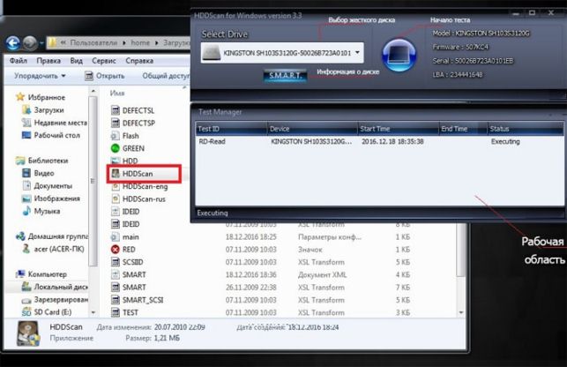
Task: Click the Общий доступ toolbar button
Action: click(166, 76)
